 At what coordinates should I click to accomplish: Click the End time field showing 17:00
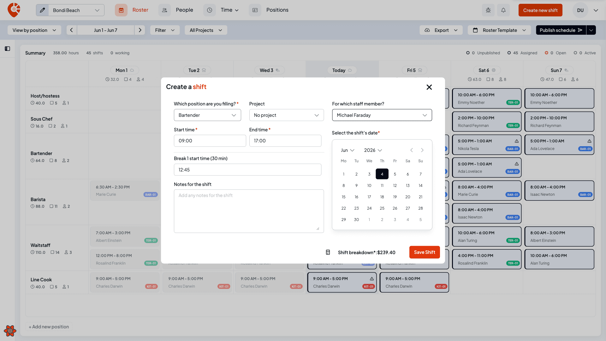pyautogui.click(x=285, y=141)
